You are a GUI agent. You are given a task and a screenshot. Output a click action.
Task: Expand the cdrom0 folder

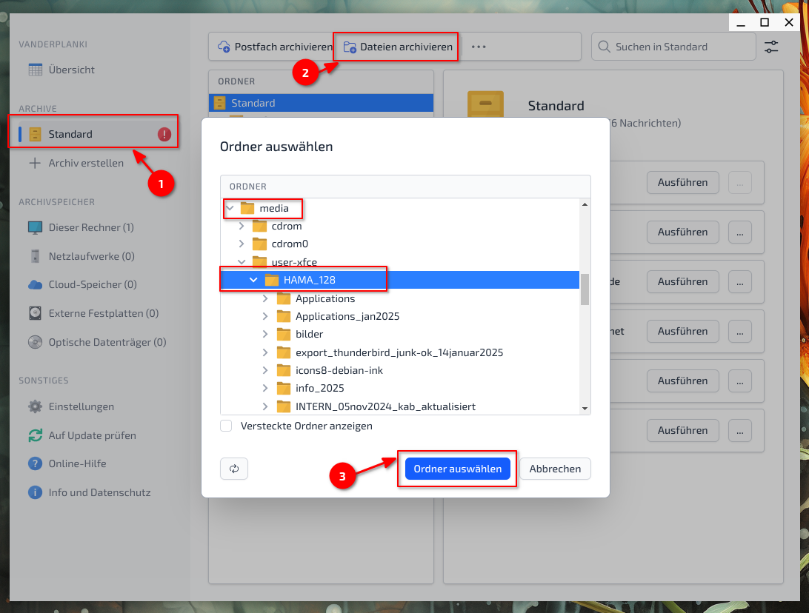tap(242, 244)
